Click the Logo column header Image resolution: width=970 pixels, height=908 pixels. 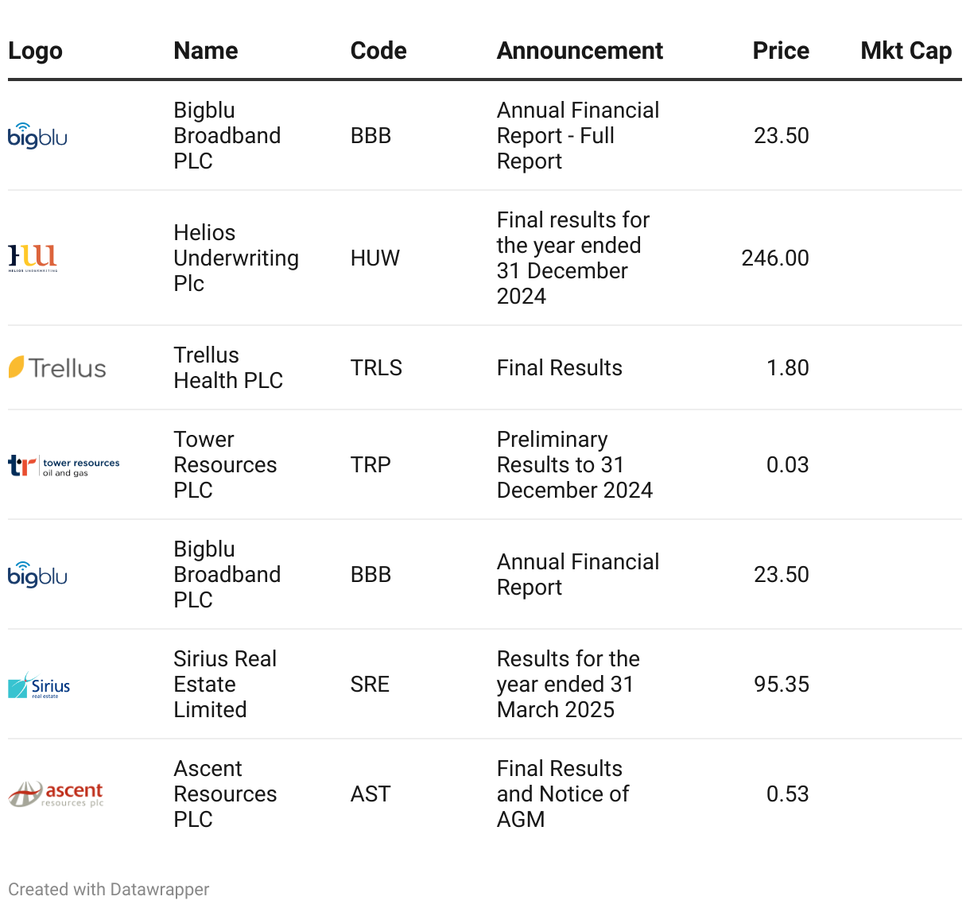tap(35, 51)
